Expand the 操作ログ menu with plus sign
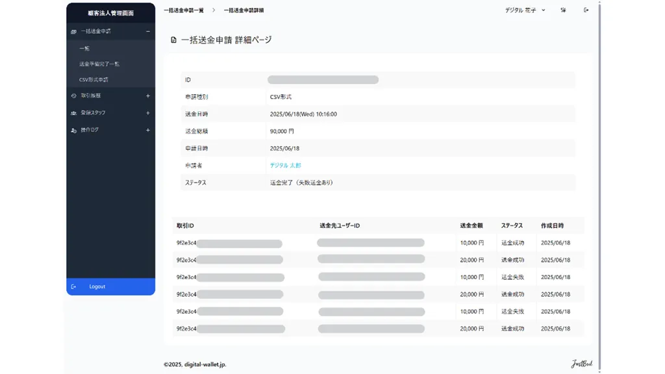Image resolution: width=665 pixels, height=374 pixels. click(x=148, y=130)
